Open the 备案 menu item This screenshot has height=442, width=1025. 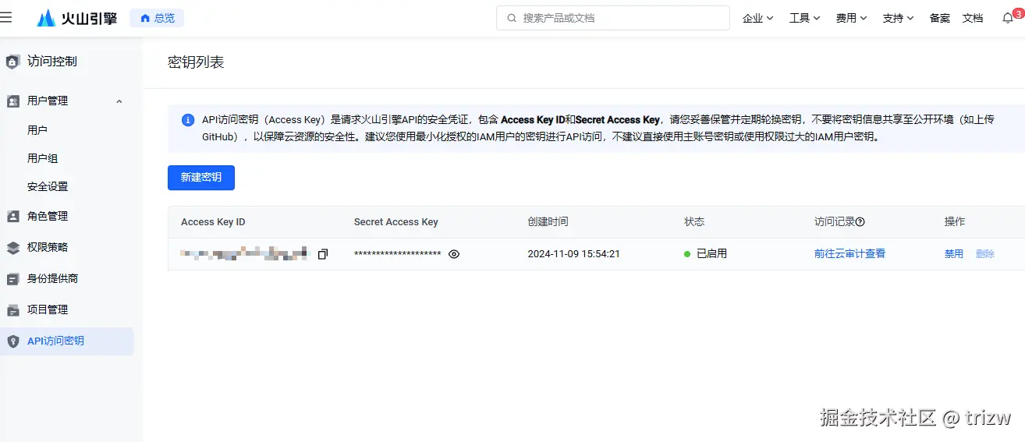(940, 18)
